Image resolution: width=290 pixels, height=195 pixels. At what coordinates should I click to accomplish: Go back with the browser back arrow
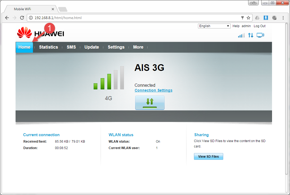7,18
